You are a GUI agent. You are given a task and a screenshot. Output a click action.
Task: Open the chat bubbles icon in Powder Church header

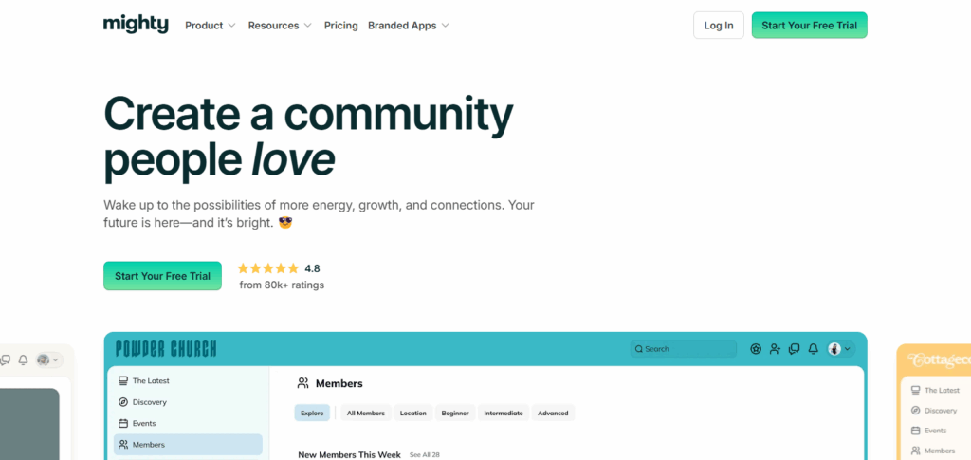click(794, 349)
